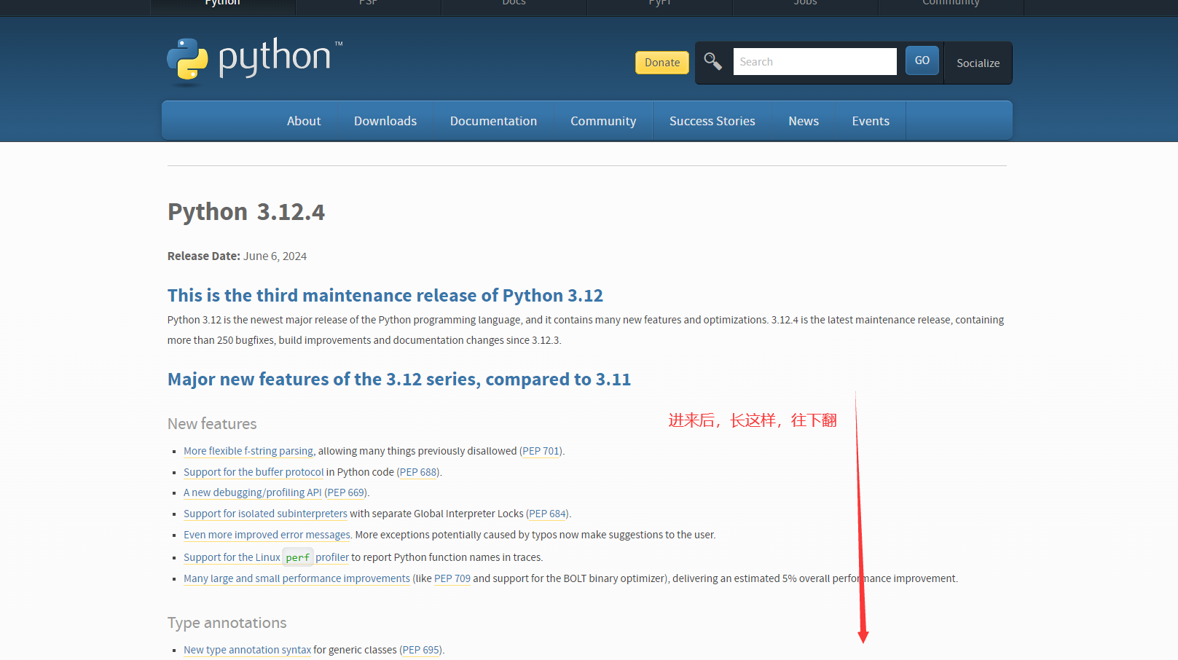Open the PEP 701 link
Screen dimensions: 1178x660
[x=541, y=451]
